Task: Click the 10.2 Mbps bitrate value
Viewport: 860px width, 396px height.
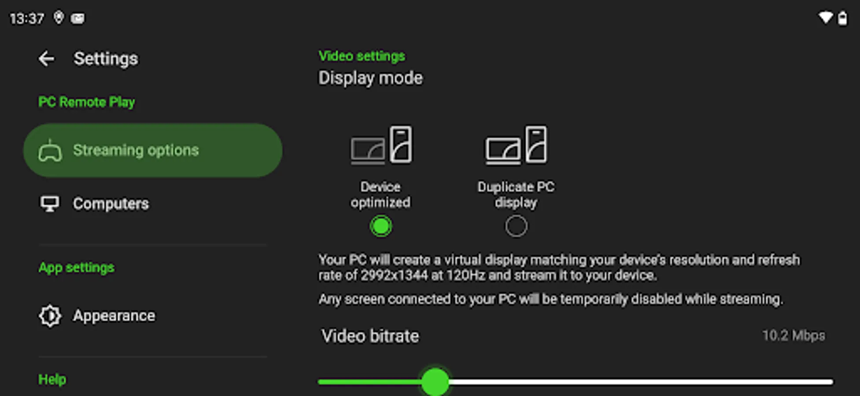Action: (794, 336)
